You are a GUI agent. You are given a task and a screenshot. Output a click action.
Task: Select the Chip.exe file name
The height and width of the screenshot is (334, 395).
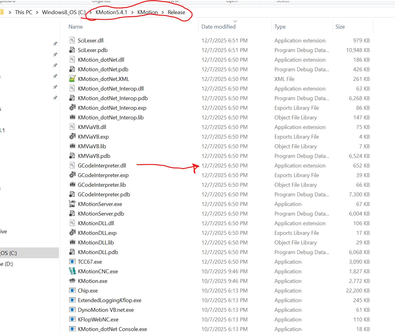[x=88, y=291]
